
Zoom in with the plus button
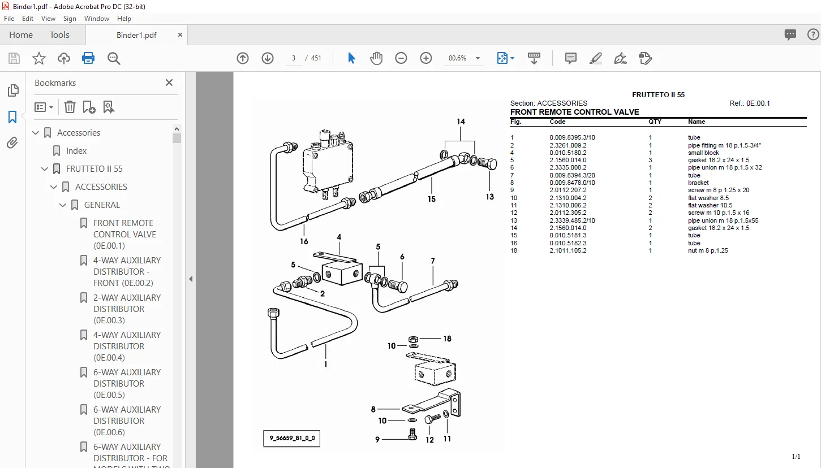tap(426, 58)
